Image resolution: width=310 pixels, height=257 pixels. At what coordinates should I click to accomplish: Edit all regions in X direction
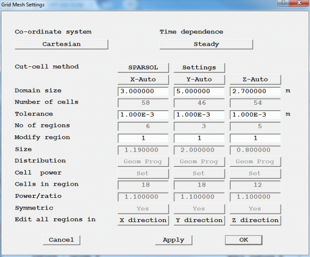(143, 220)
